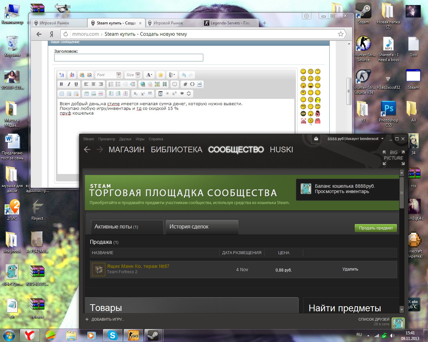
Task: Insert a numbered list in the editor
Action: tap(111, 84)
